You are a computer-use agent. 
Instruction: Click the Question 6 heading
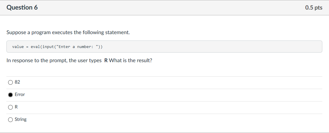[22, 8]
